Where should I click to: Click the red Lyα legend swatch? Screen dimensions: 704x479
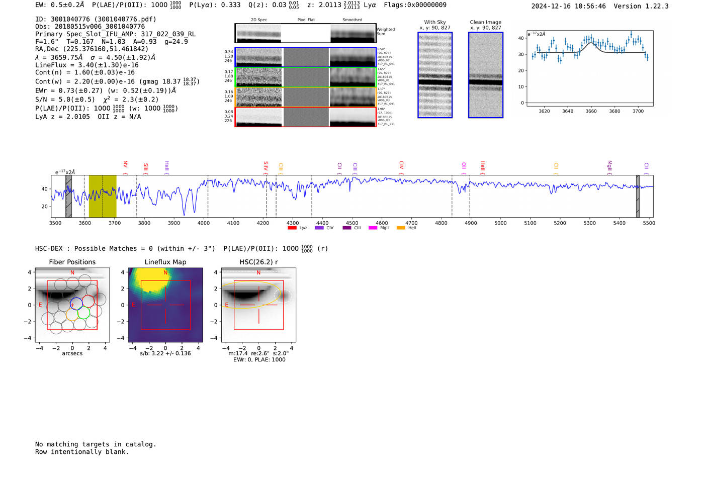pos(292,228)
